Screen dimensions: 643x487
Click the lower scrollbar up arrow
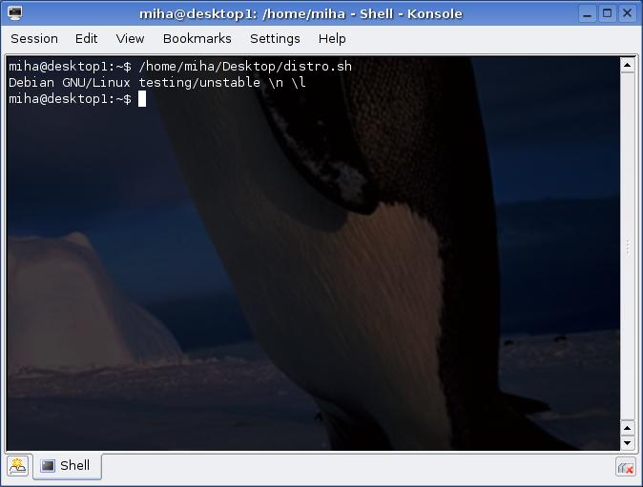coord(628,428)
